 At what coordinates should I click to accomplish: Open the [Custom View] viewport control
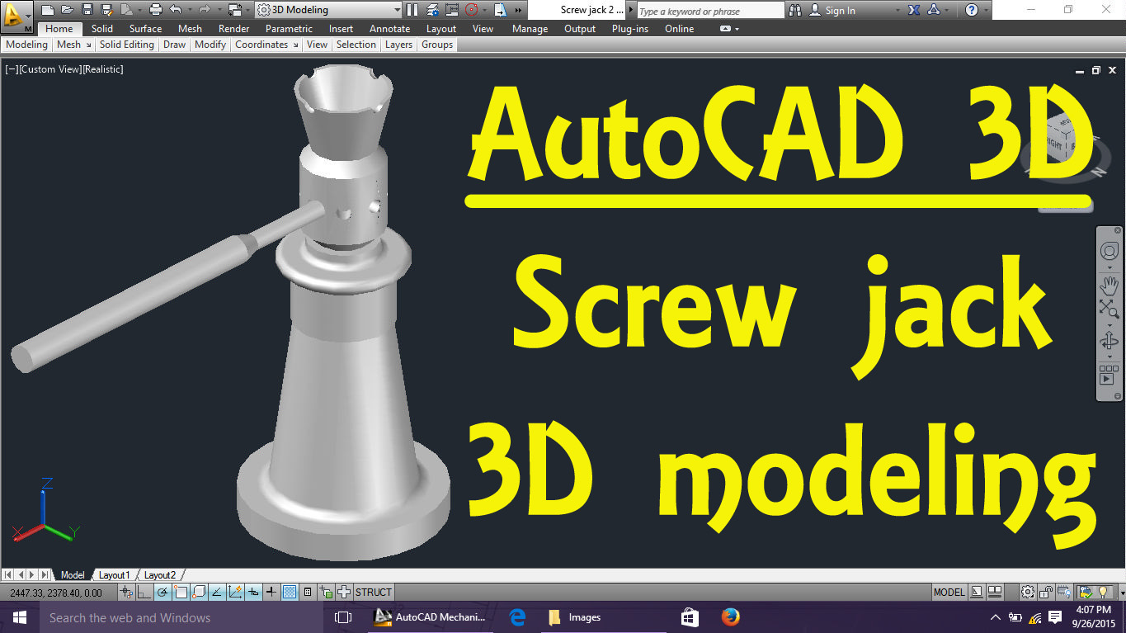coord(51,69)
